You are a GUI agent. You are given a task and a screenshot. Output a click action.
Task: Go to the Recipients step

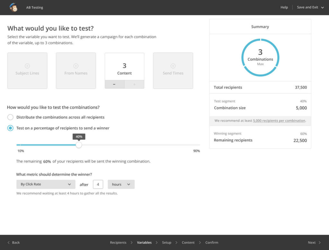click(118, 242)
